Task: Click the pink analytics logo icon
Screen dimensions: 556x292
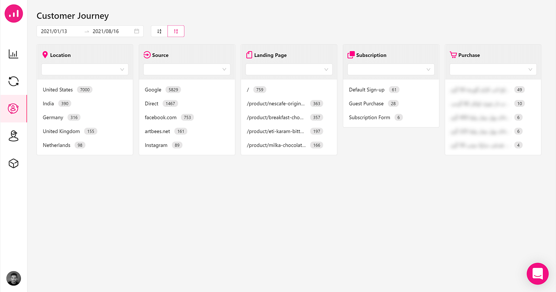Action: (14, 14)
